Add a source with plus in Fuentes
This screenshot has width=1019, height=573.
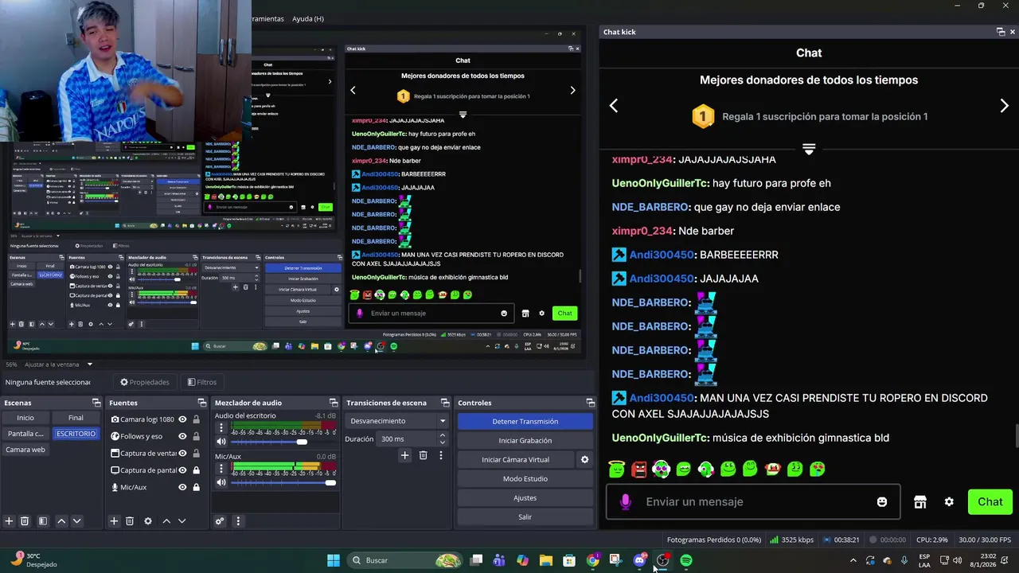(114, 521)
